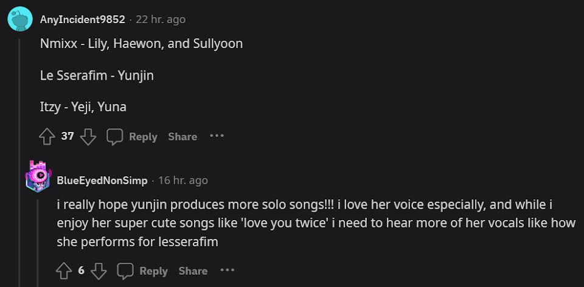
Task: Share AnyIncident9852's comment
Action: pos(182,137)
